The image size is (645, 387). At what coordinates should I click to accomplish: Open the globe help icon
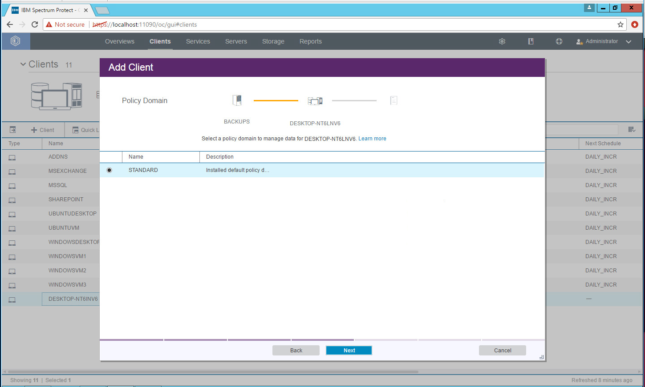(559, 41)
